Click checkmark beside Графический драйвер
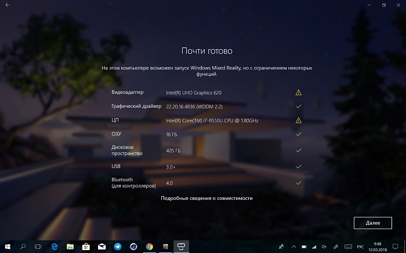 [x=299, y=106]
